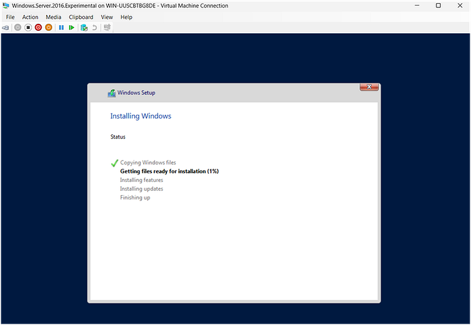471x325 pixels.
Task: Click the 'Status' label
Action: click(x=118, y=137)
